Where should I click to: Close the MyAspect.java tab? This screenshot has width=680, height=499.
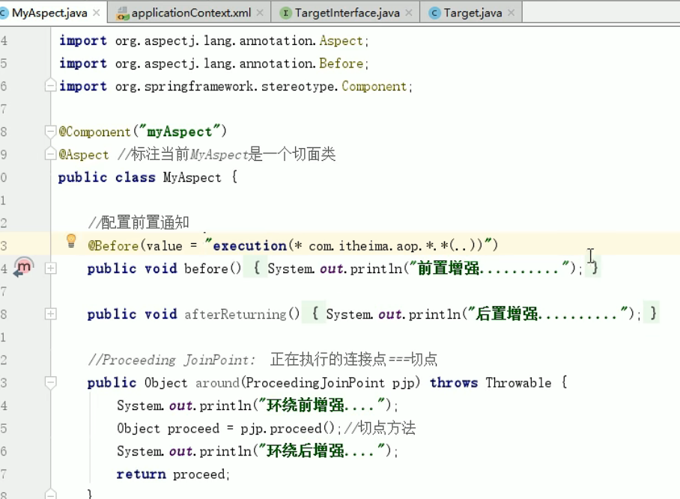[x=97, y=13]
